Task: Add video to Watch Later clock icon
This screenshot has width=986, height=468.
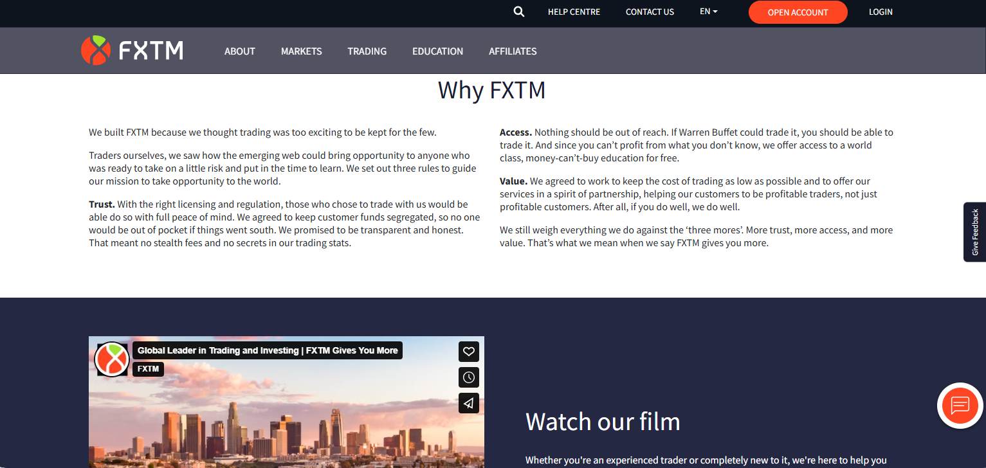Action: point(469,377)
